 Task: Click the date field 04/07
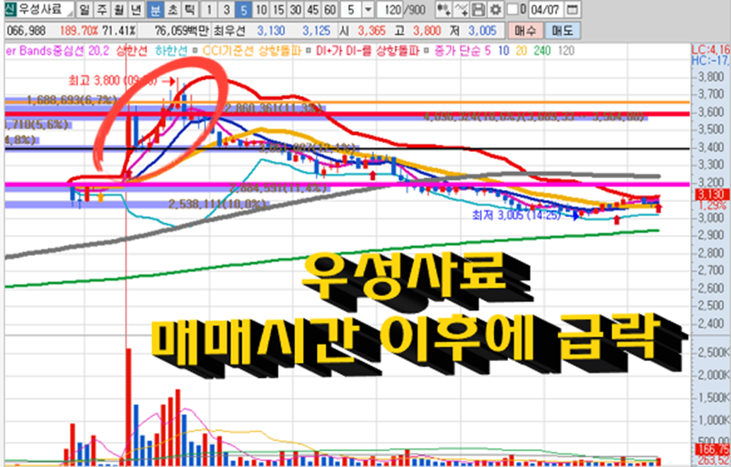(x=546, y=9)
